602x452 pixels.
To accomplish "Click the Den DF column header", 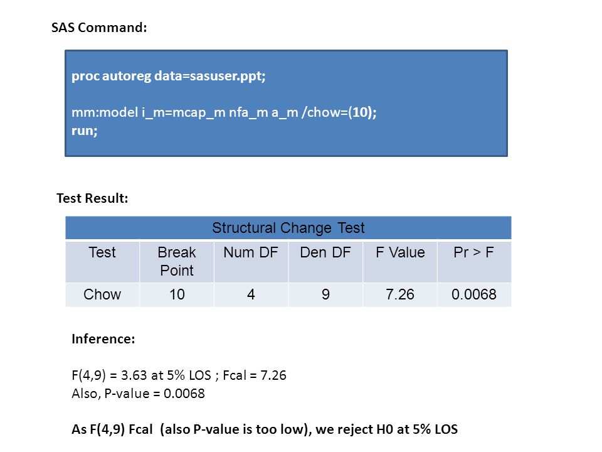I will click(x=325, y=262).
